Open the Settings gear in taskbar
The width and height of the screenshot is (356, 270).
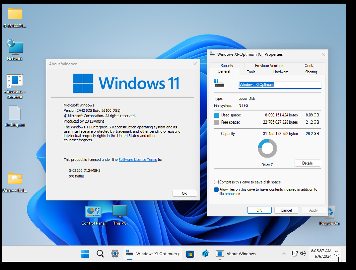[x=115, y=254]
